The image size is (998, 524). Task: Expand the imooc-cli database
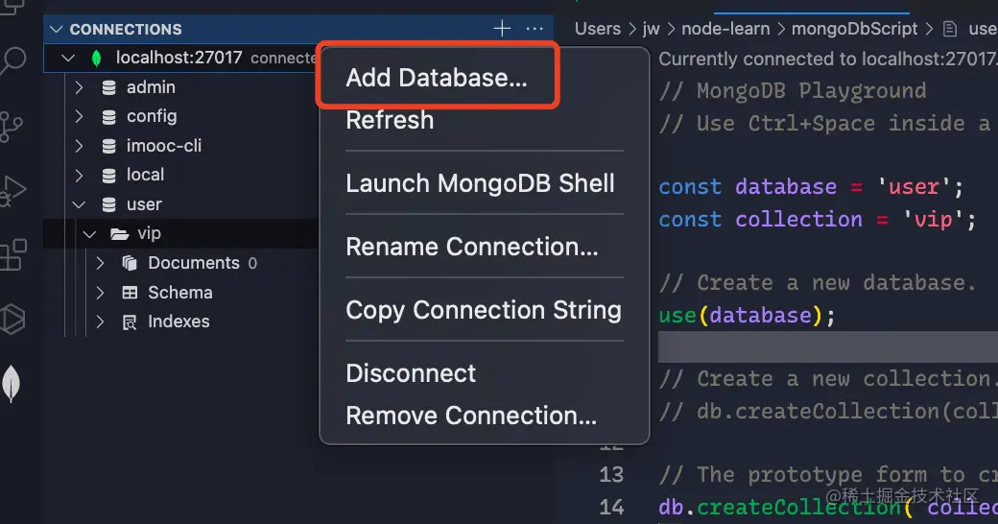point(81,146)
